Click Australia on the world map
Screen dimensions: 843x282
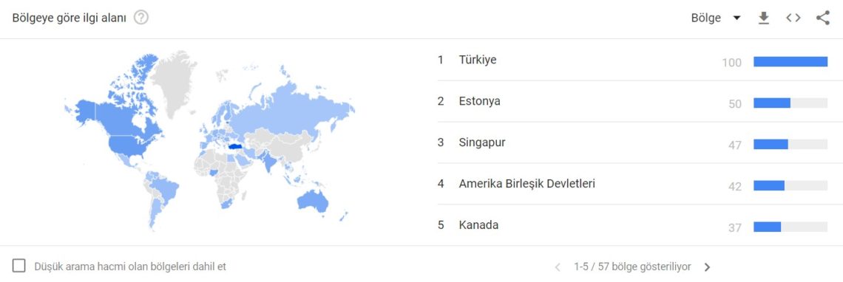click(x=311, y=201)
